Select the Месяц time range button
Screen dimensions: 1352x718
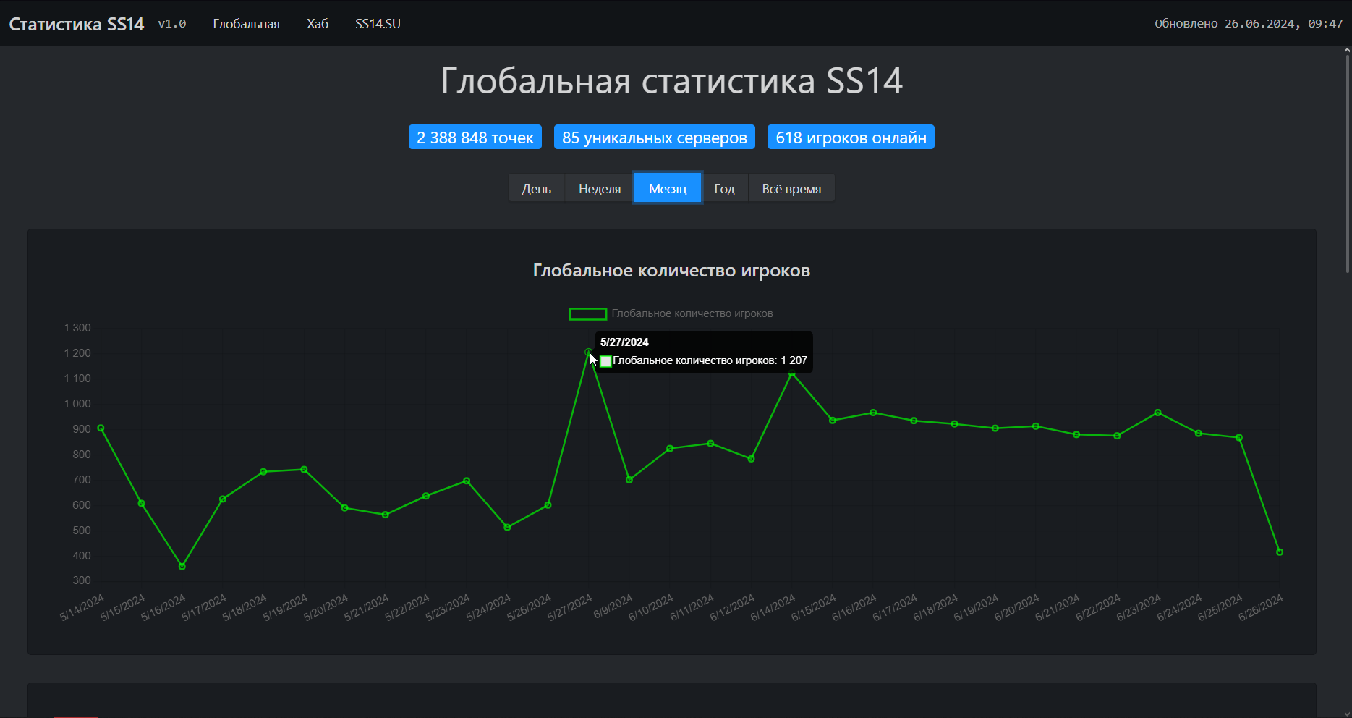667,189
